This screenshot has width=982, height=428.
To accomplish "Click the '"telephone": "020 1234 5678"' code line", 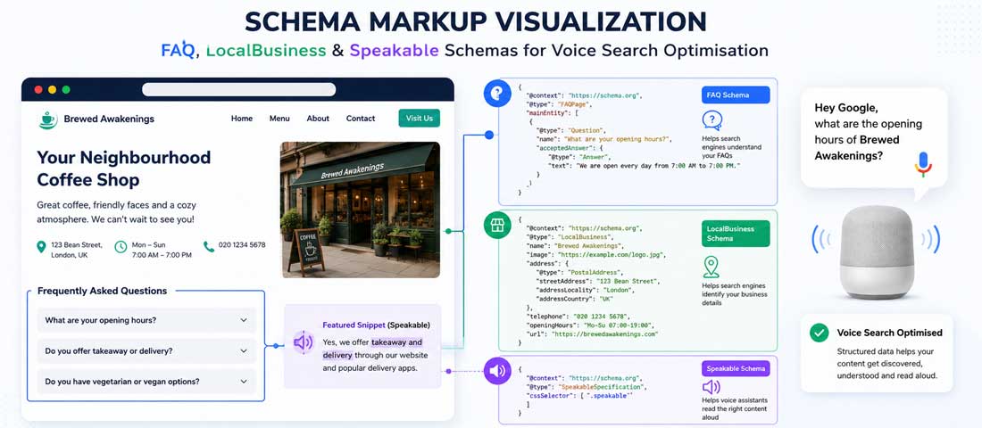I will pos(578,316).
